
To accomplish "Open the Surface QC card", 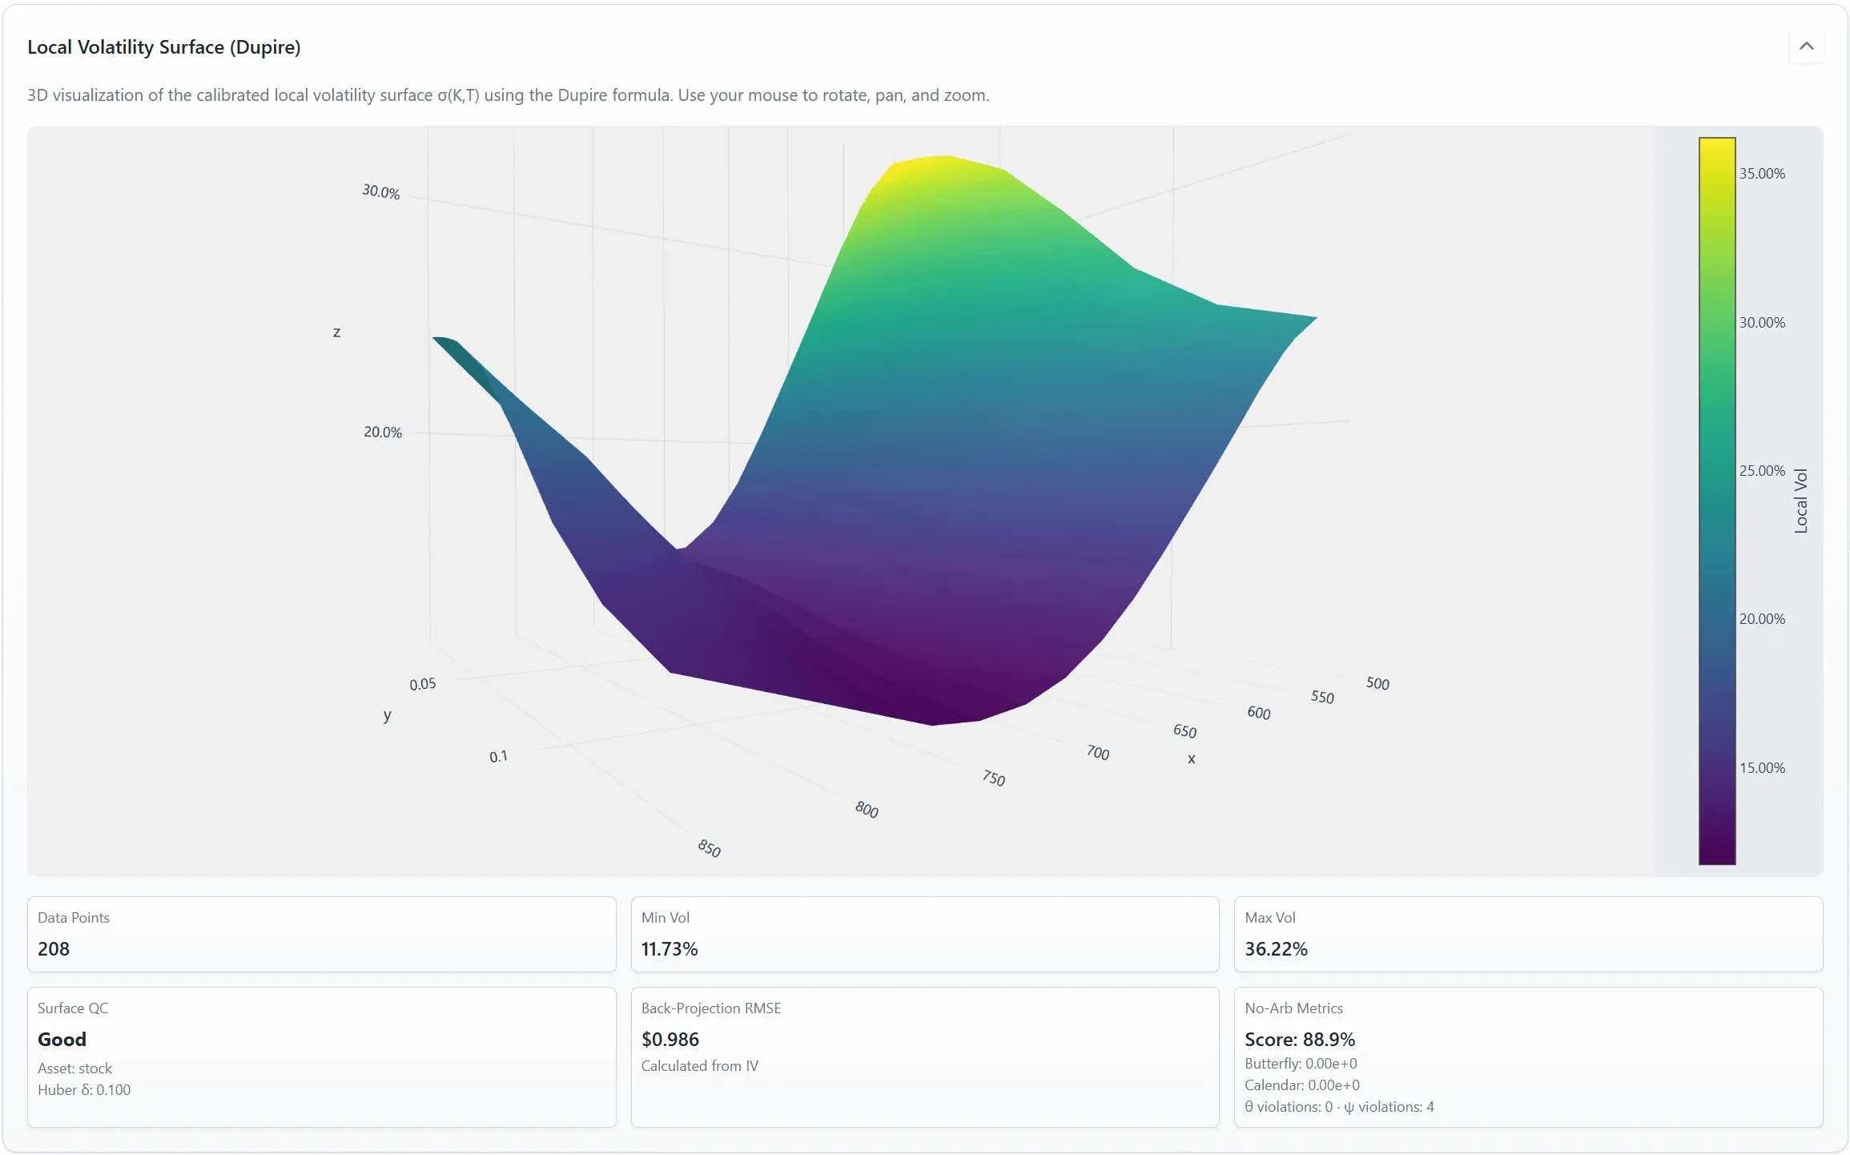I will coord(321,1056).
